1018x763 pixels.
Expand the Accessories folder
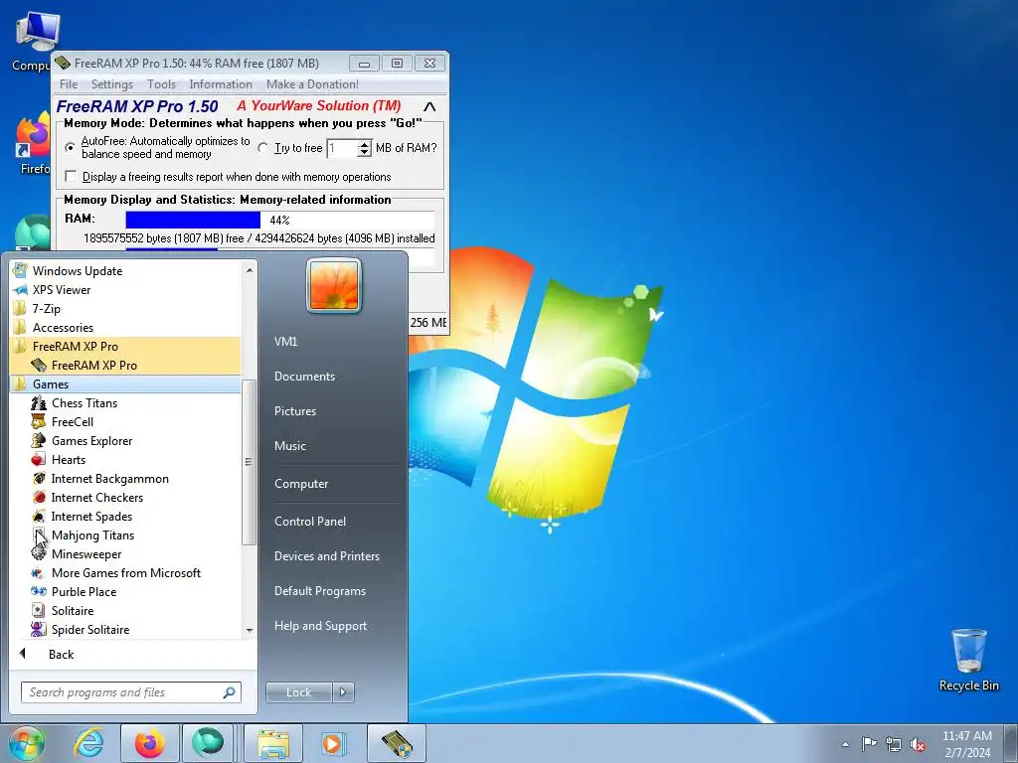(63, 327)
